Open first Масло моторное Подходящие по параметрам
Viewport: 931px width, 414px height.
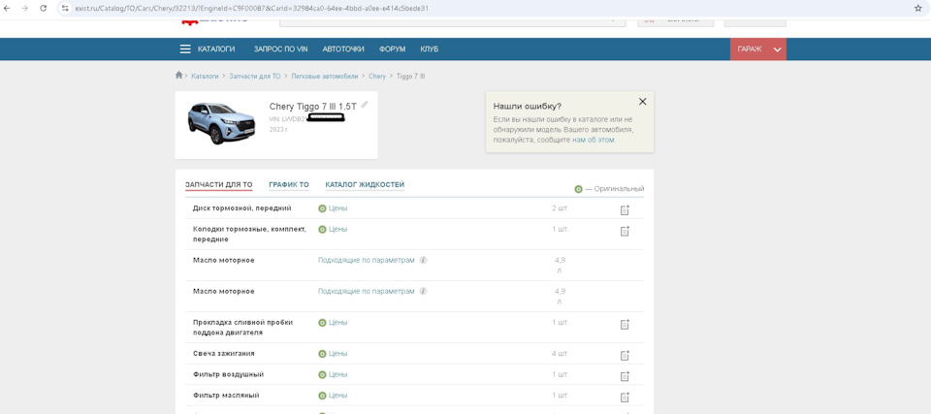pyautogui.click(x=366, y=260)
